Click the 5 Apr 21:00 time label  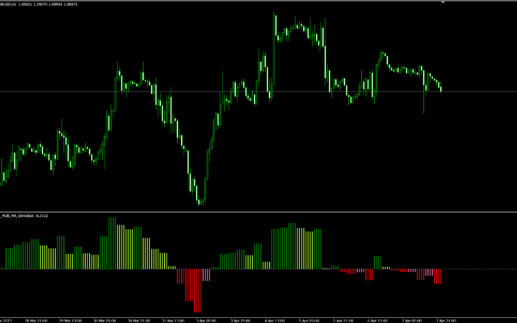(x=343, y=320)
